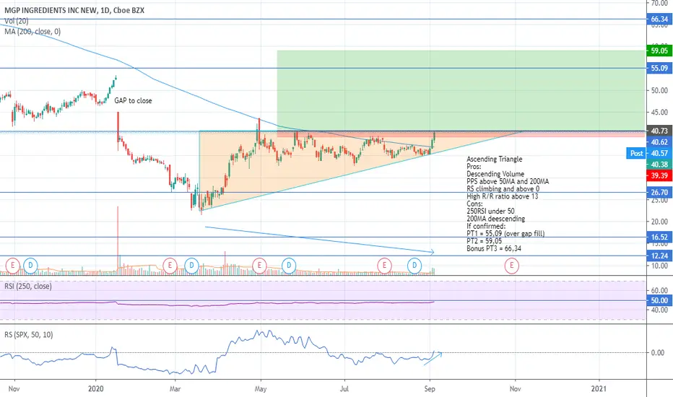Open the mid-November 2019 dividend marker

point(30,266)
